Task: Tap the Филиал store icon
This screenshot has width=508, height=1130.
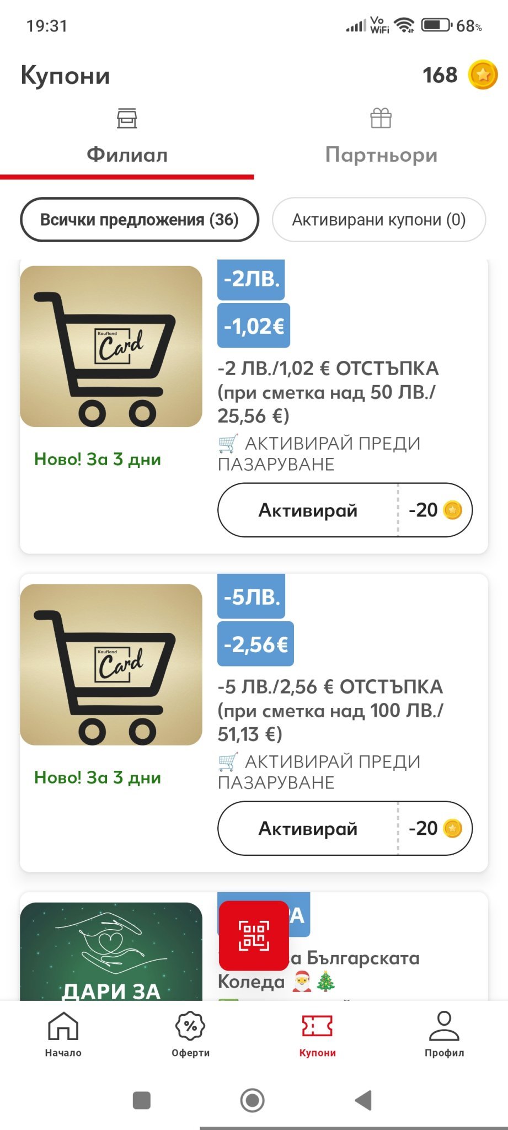Action: click(127, 118)
